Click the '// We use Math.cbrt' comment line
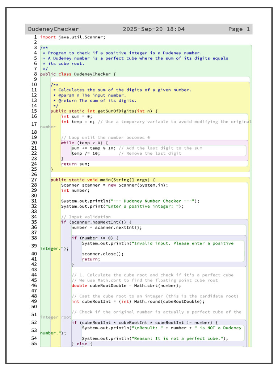278x371 pixels. (x=145, y=280)
